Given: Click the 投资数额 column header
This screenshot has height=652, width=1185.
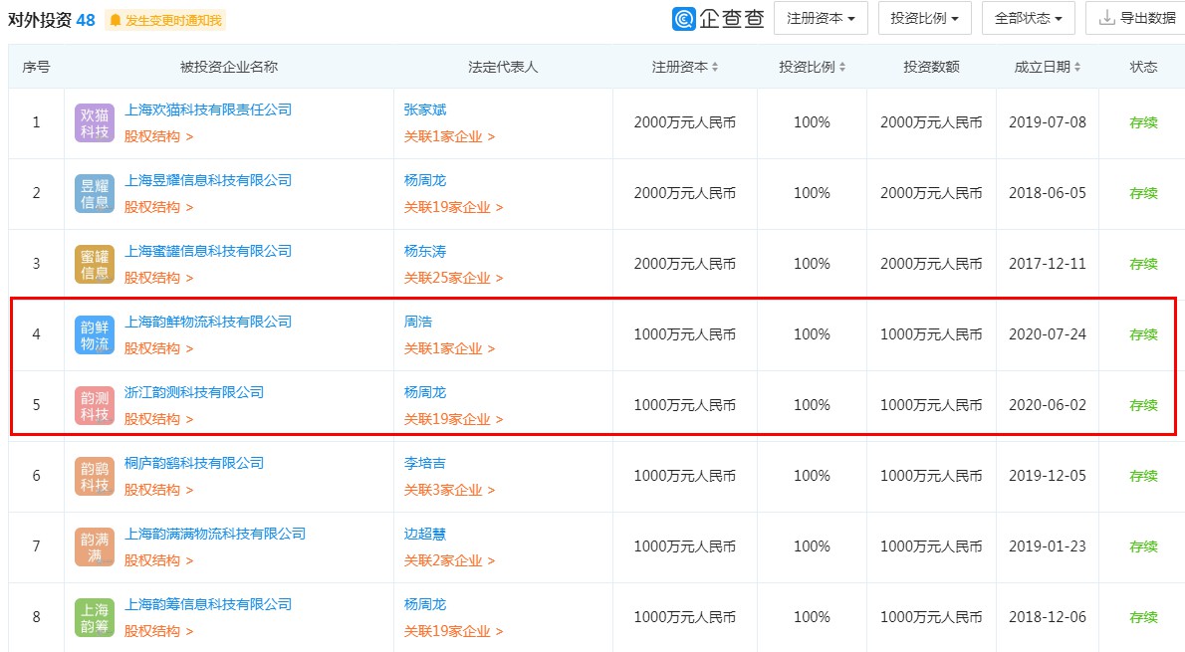Looking at the screenshot, I should coord(931,68).
